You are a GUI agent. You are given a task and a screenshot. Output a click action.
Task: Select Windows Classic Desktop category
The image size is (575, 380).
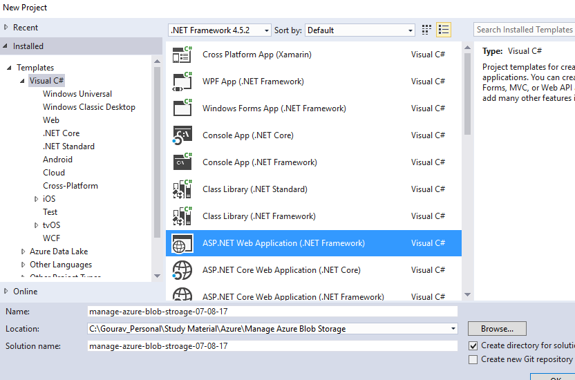(89, 107)
